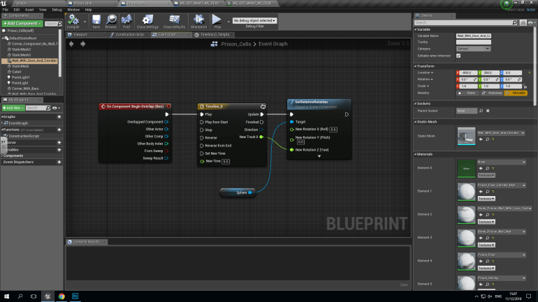Screen dimensions: 538x302
Task: Select the Compiler Results tab
Action: pos(86,242)
